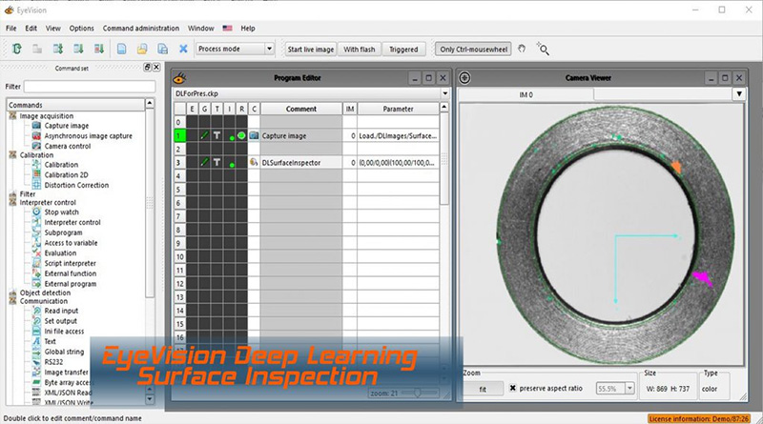Open program file with folder icon

[141, 49]
